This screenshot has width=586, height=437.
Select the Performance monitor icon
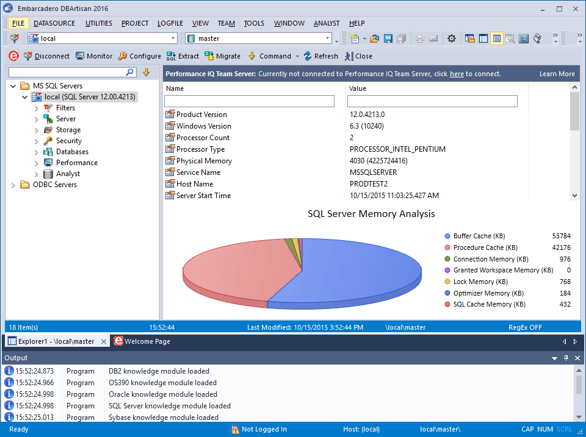48,163
